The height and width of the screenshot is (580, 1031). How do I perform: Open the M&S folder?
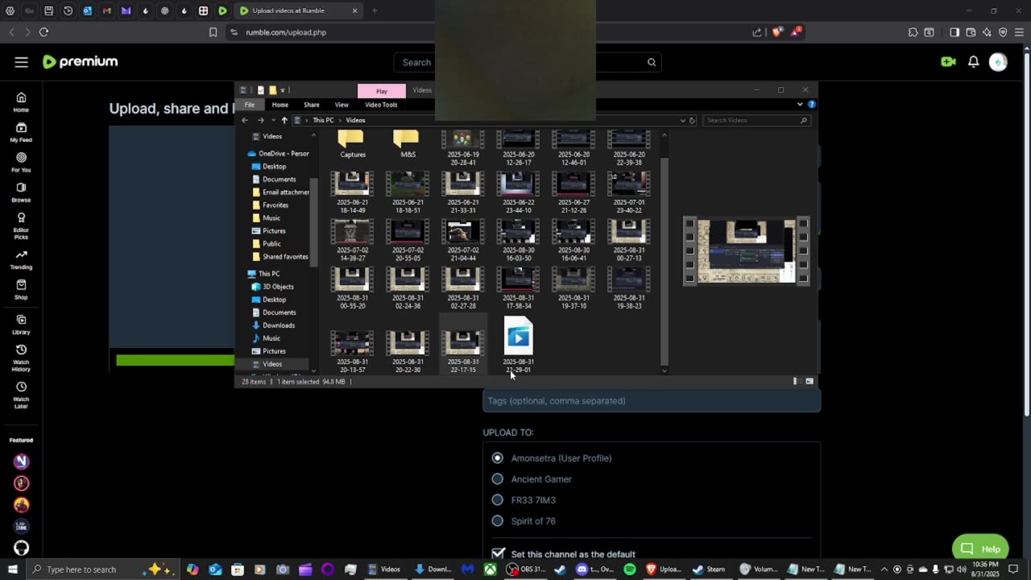[x=408, y=145]
